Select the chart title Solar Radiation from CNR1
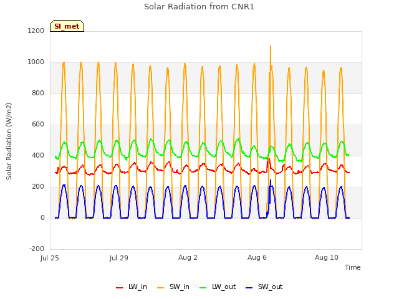Viewport: 399px width, 299px height. 199,7
